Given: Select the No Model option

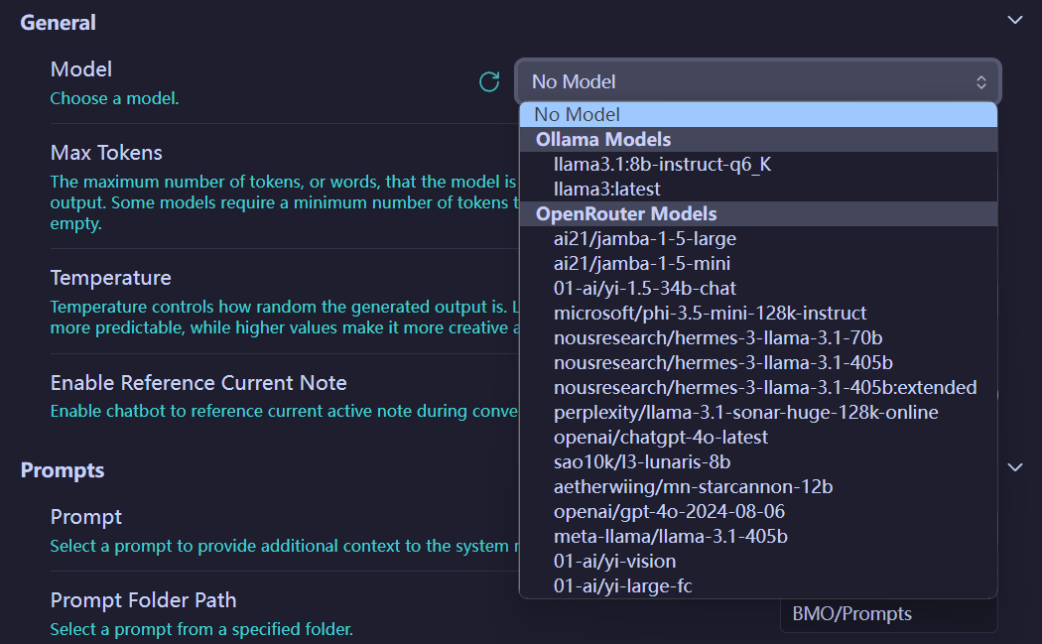Looking at the screenshot, I should coord(757,114).
